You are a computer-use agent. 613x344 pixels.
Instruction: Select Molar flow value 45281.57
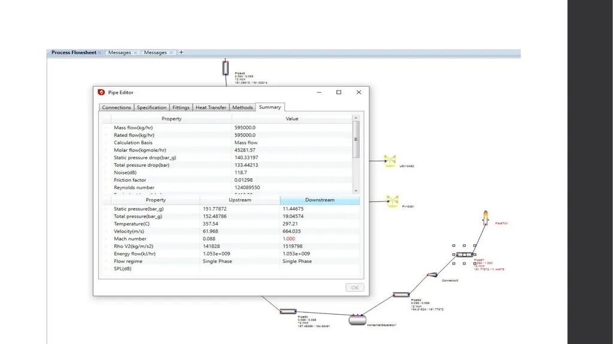coord(245,150)
